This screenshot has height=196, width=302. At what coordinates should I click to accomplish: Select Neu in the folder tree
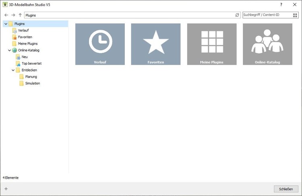tap(25, 57)
